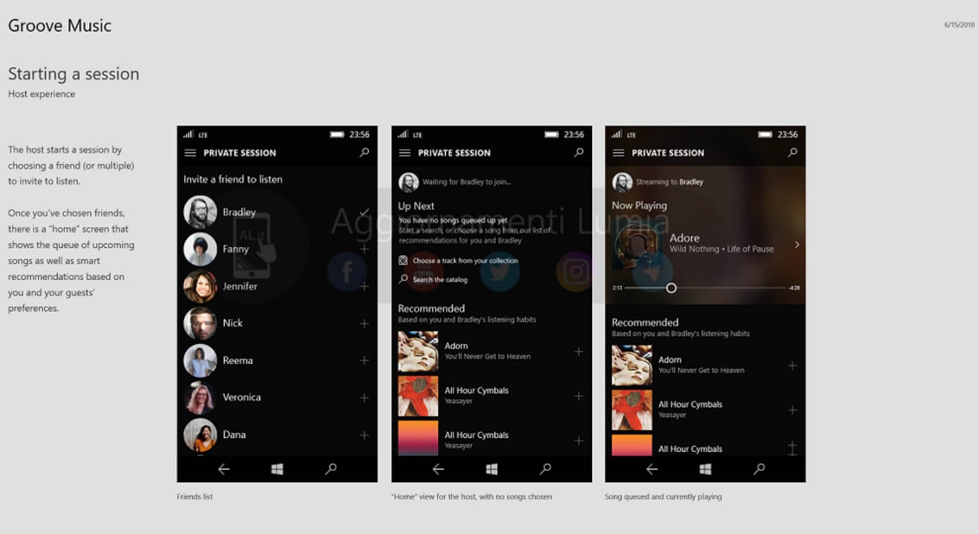
Task: Tap search icon on the Waiting for Bradley screen
Action: 579,152
